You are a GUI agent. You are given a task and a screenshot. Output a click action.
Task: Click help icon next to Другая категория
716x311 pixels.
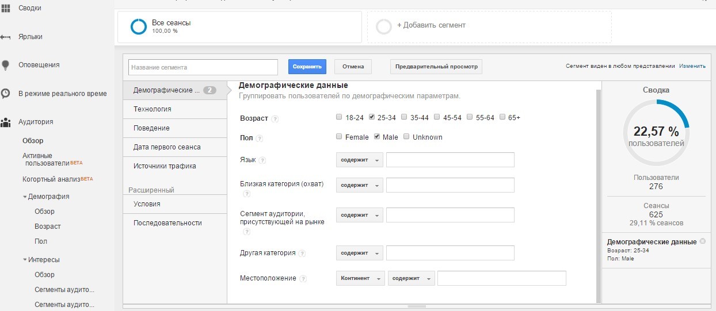click(x=302, y=254)
